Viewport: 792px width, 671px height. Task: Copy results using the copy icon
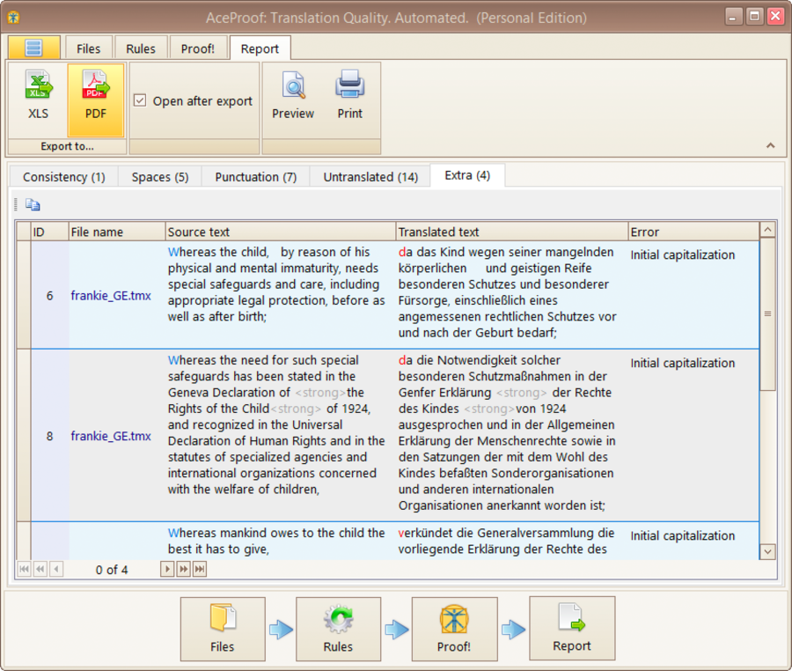click(33, 204)
